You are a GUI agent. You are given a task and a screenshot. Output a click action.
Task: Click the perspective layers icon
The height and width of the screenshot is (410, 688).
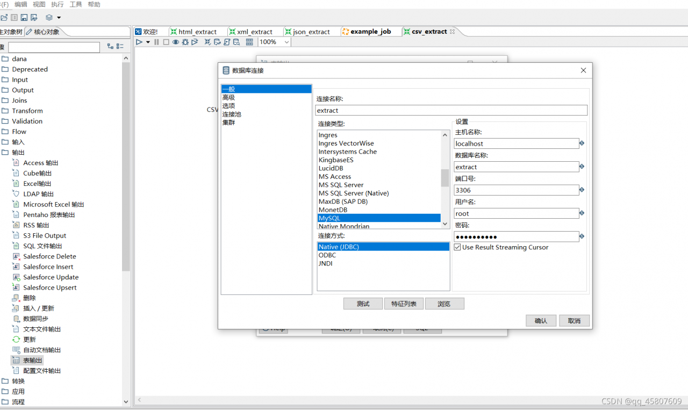(49, 18)
